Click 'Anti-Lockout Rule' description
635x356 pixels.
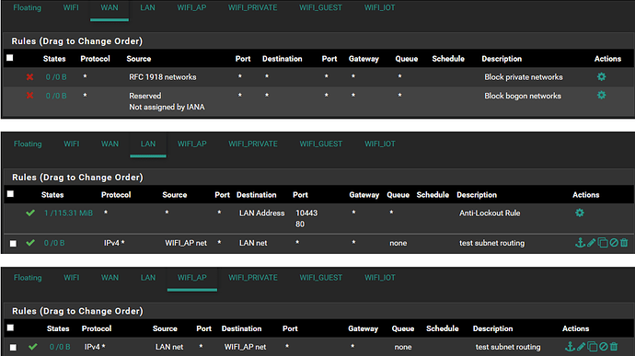click(490, 213)
